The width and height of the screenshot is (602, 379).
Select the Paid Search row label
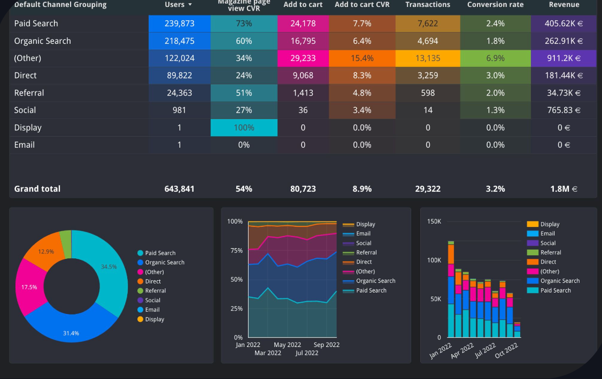click(36, 23)
